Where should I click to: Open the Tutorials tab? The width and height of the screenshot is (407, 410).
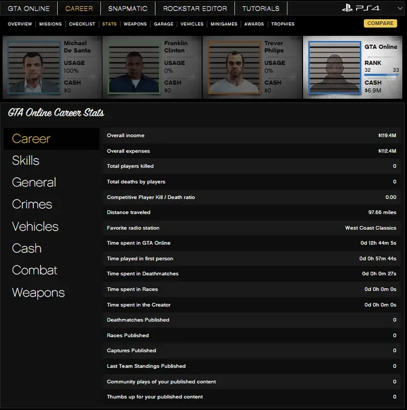260,9
